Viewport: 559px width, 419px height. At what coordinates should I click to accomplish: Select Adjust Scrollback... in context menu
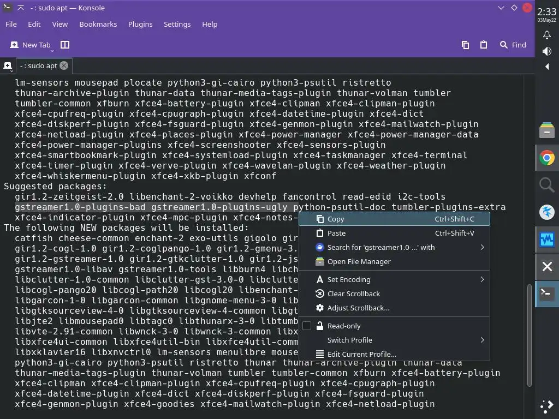[x=394, y=308]
